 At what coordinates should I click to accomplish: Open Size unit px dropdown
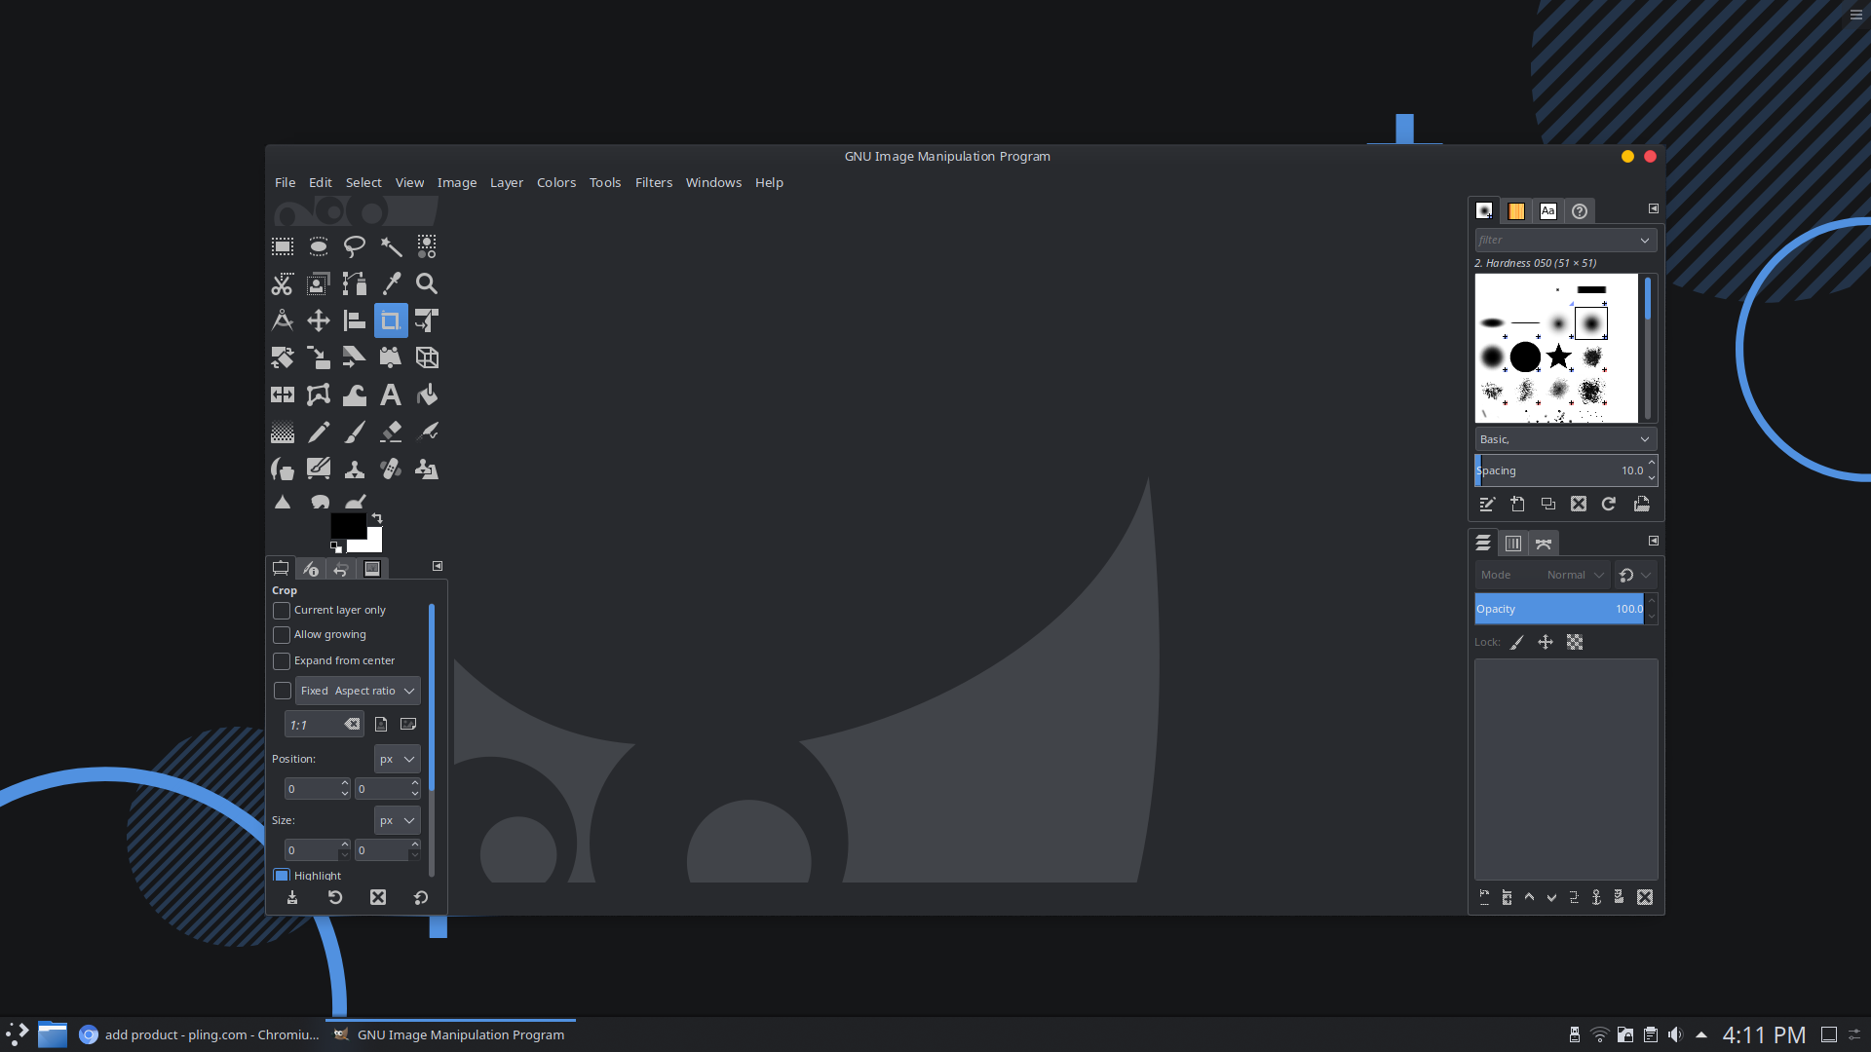[x=398, y=820]
